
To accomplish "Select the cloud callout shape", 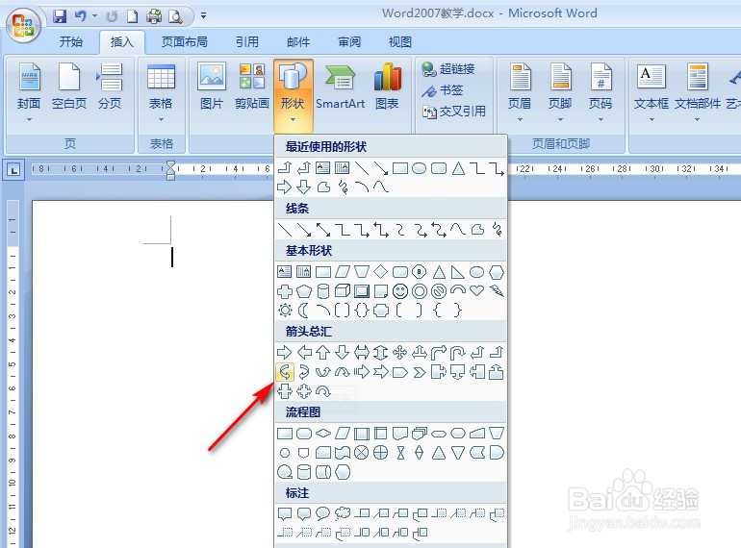I will click(x=343, y=513).
